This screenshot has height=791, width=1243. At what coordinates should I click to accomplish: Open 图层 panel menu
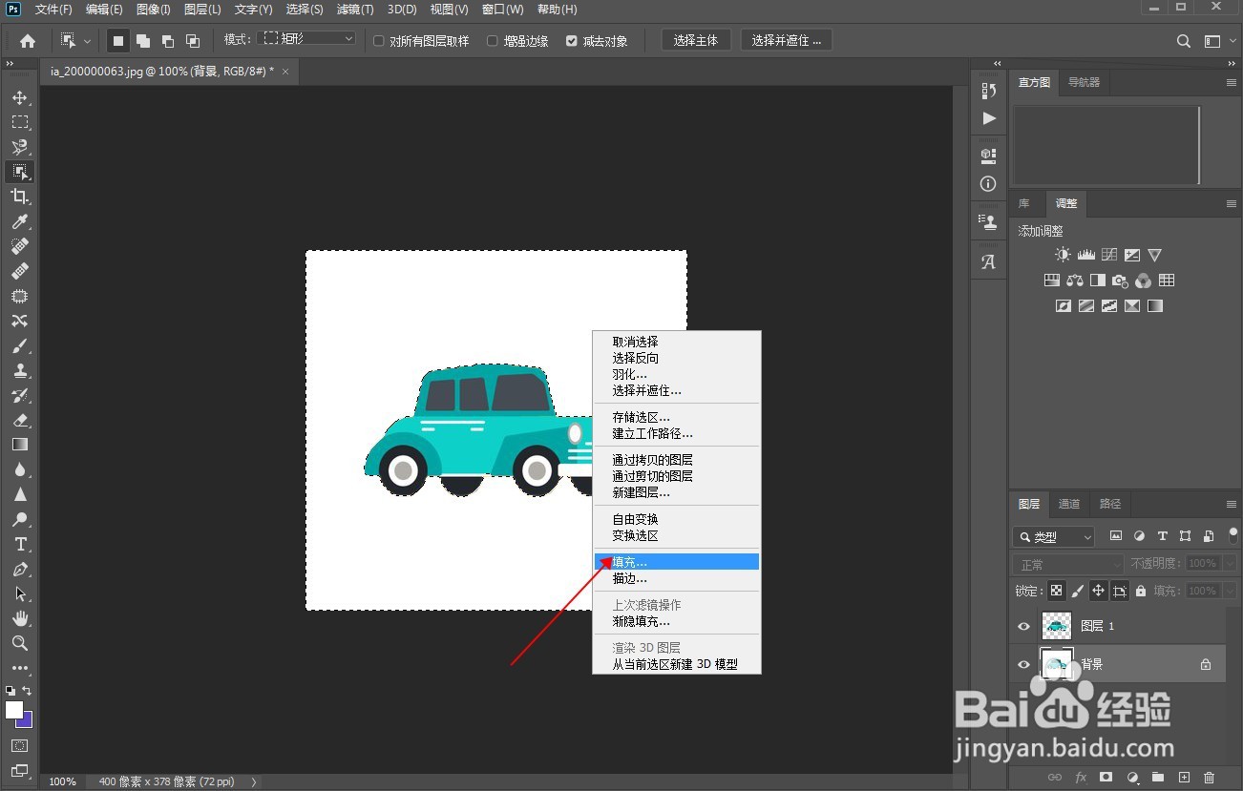pyautogui.click(x=1232, y=504)
